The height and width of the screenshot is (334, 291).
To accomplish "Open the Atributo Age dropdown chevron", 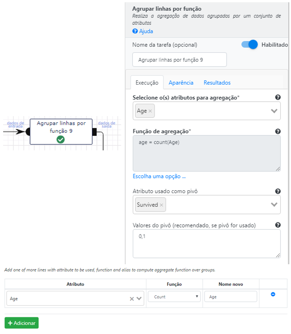I will coord(139,298).
